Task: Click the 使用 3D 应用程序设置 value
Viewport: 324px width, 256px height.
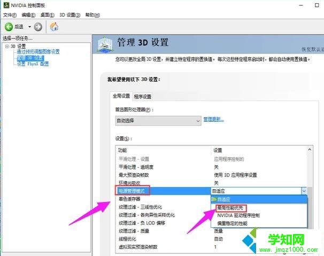Action: tap(235, 175)
